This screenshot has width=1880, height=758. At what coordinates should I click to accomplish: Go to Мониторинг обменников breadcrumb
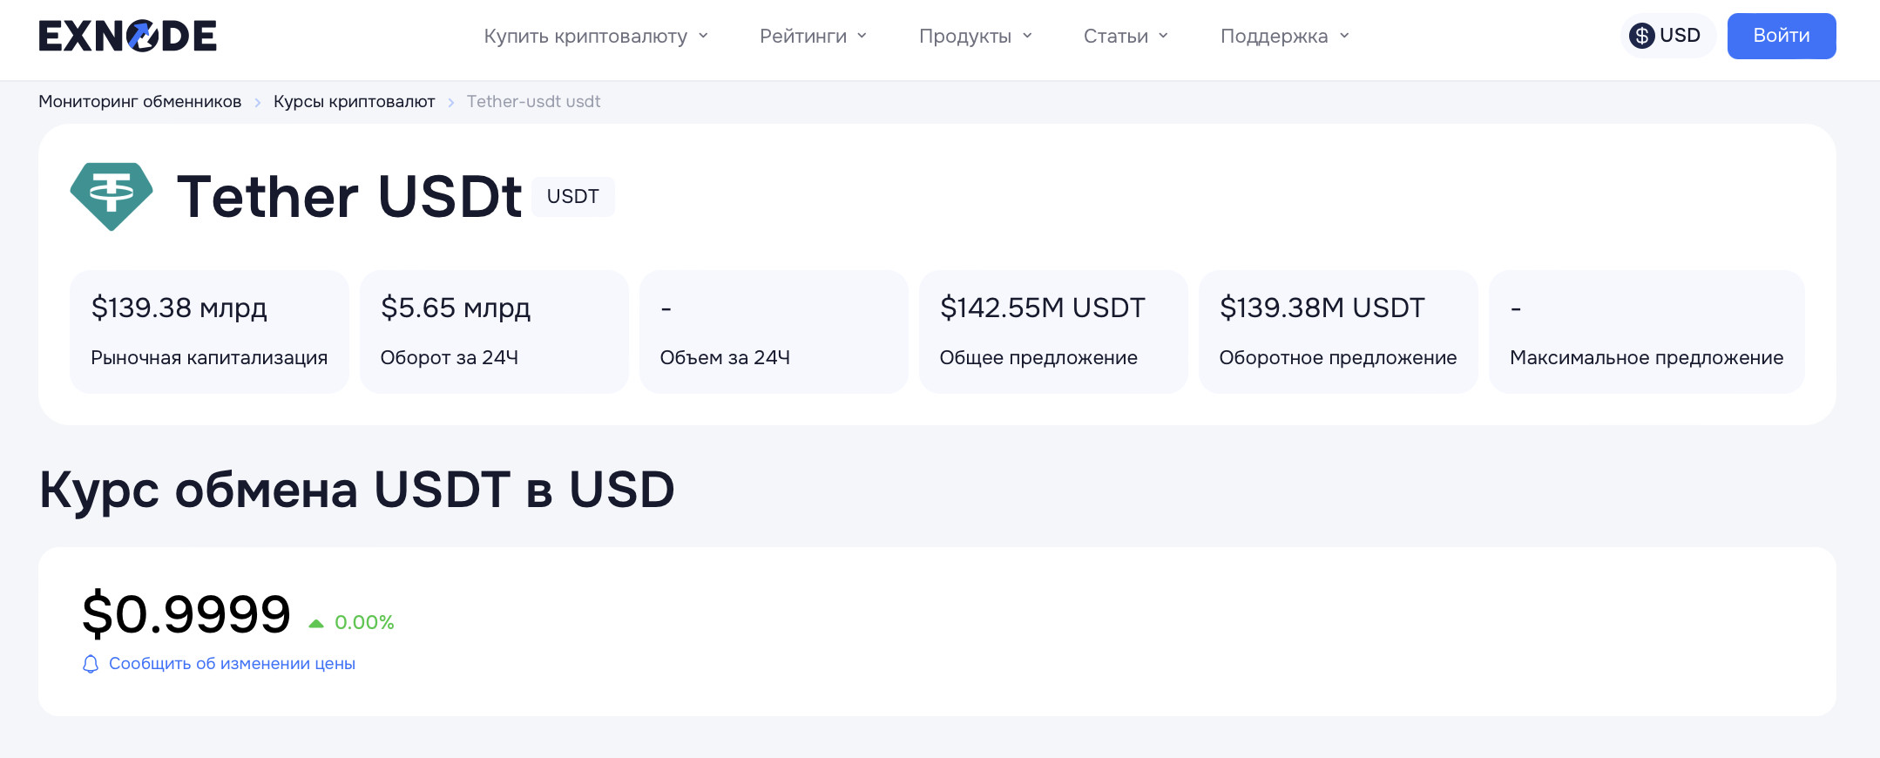tap(139, 102)
